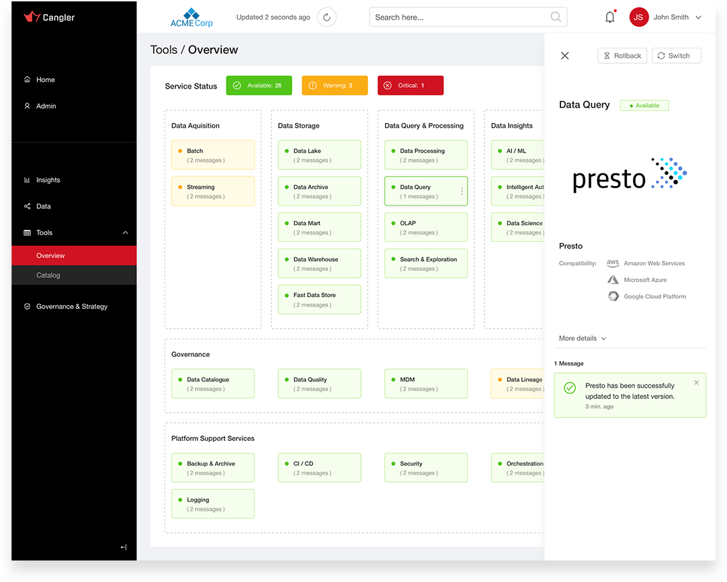Open the CI / CD card
727x582 pixels.
click(x=319, y=468)
